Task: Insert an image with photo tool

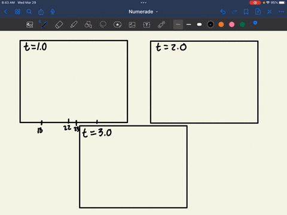Action: 132,24
